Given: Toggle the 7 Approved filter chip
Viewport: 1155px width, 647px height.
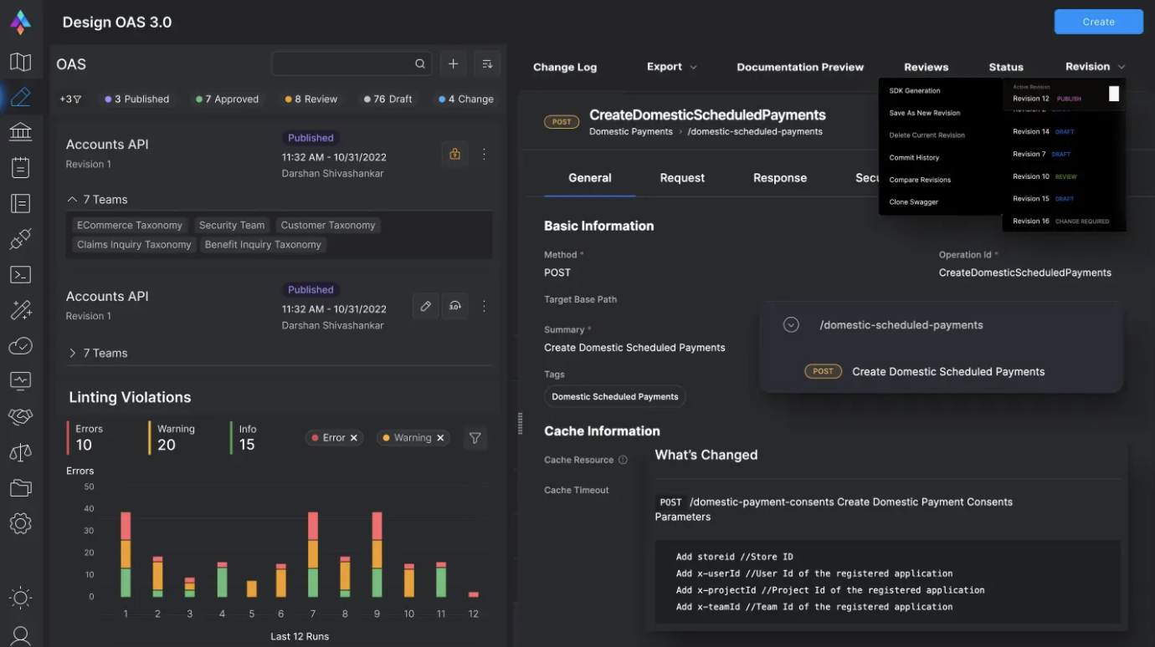Looking at the screenshot, I should pos(227,99).
